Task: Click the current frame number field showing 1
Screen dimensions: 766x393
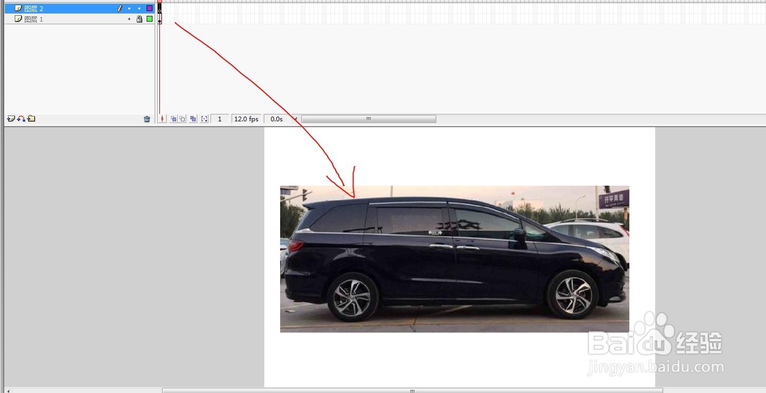Action: point(219,119)
